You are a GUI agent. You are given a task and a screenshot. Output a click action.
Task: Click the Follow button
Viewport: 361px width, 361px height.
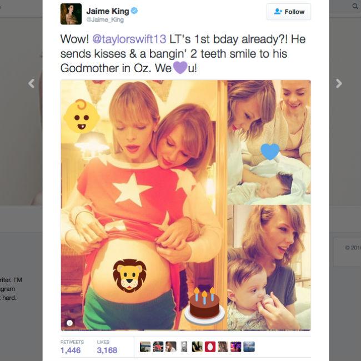coord(288,12)
